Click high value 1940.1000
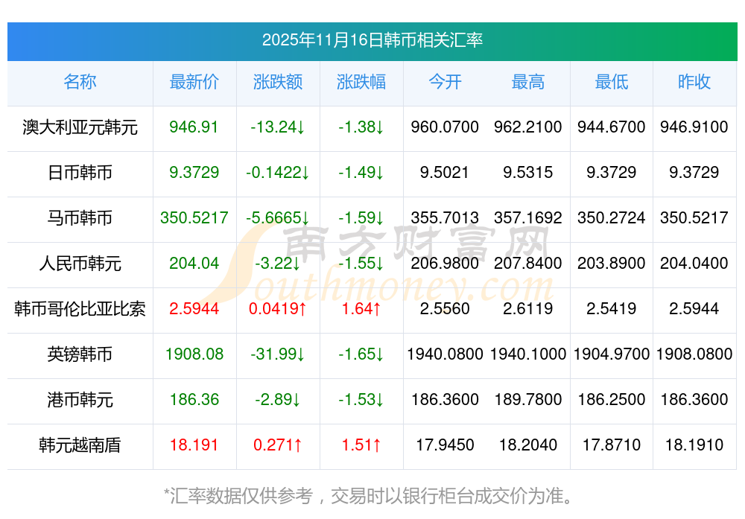Screen dimensions: 745x519 pos(528,354)
